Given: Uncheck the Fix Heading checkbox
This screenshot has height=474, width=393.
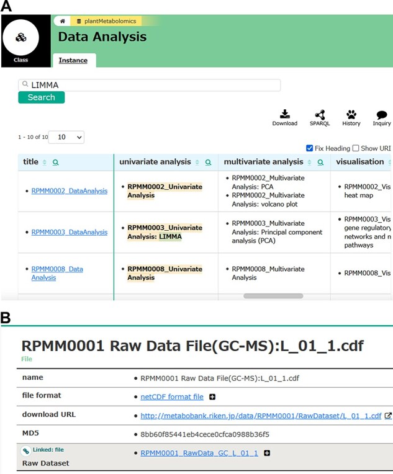Looking at the screenshot, I should pyautogui.click(x=310, y=148).
